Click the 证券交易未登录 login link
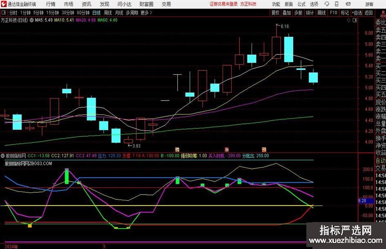This screenshot has width=386, height=249. pos(223,4)
